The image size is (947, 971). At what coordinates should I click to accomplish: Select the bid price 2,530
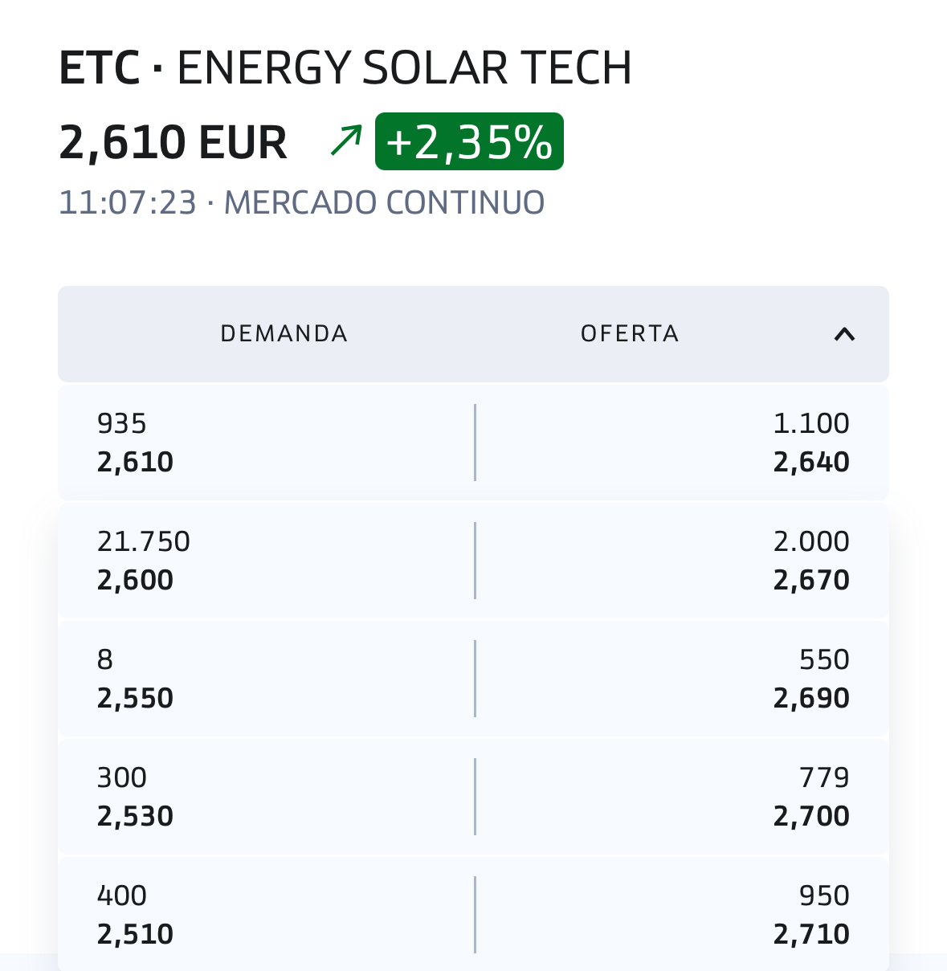coord(135,817)
